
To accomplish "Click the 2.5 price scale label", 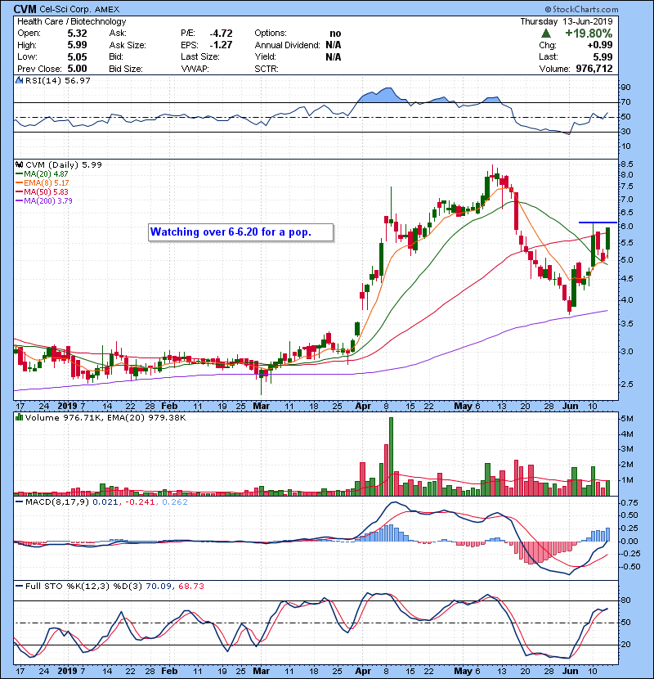I will tap(627, 384).
